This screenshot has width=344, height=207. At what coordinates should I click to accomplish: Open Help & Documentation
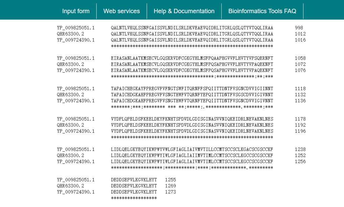tap(184, 11)
